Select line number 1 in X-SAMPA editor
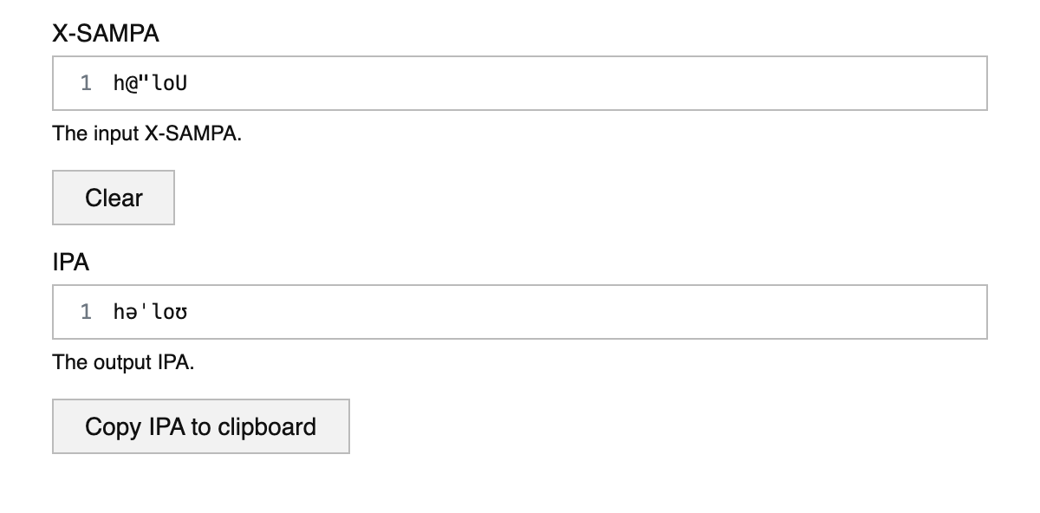This screenshot has width=1040, height=513. coord(86,83)
